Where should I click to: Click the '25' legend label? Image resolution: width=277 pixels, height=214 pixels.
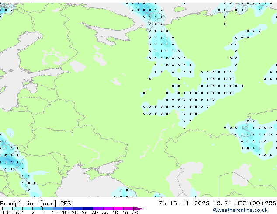point(85,212)
